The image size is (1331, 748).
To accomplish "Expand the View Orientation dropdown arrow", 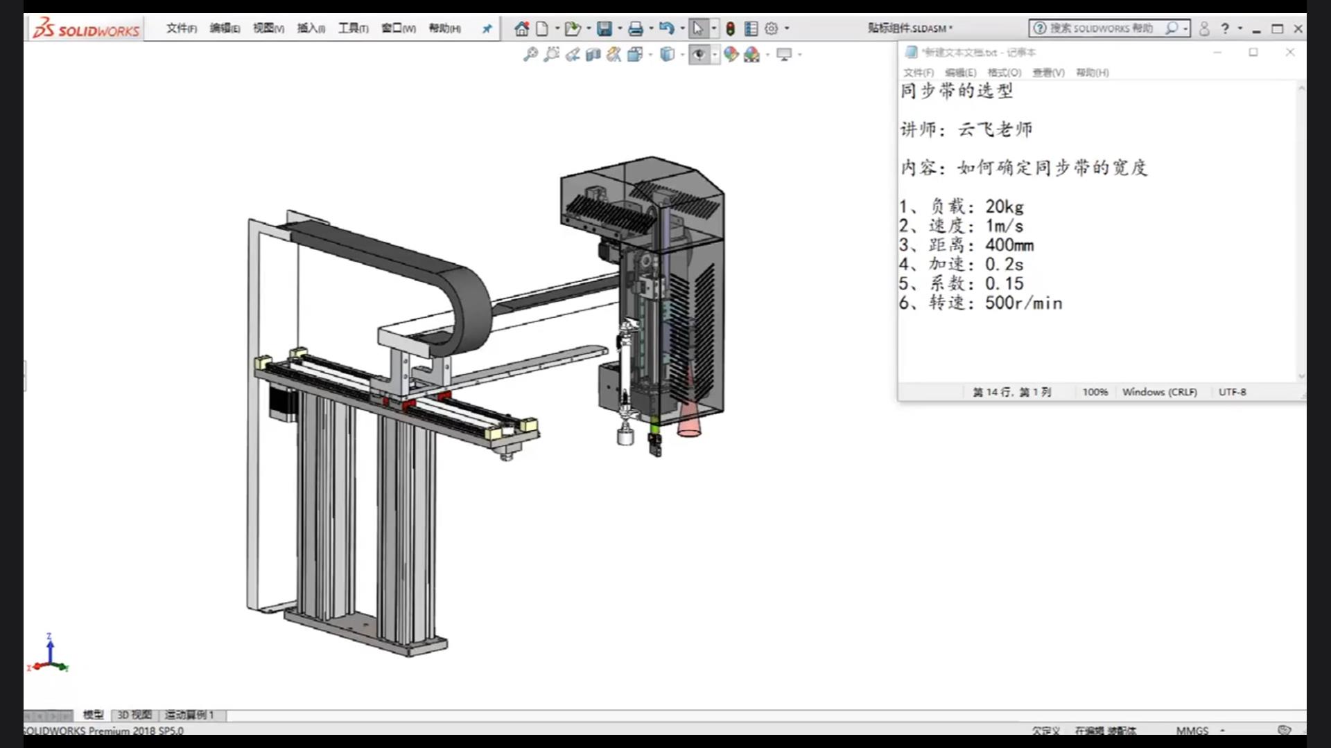I will pyautogui.click(x=650, y=54).
